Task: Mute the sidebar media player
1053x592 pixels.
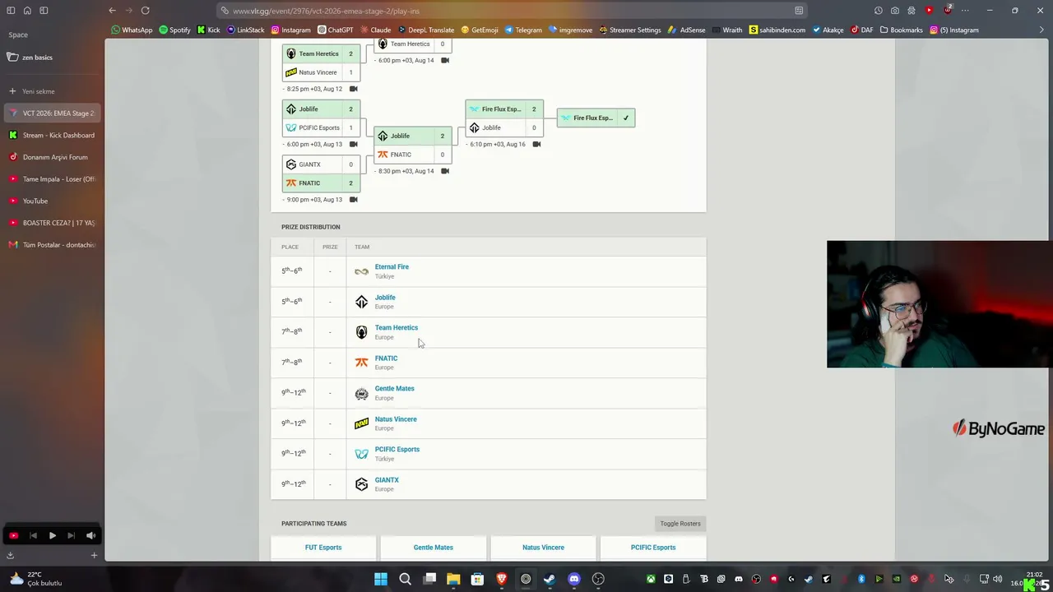Action: pos(90,535)
